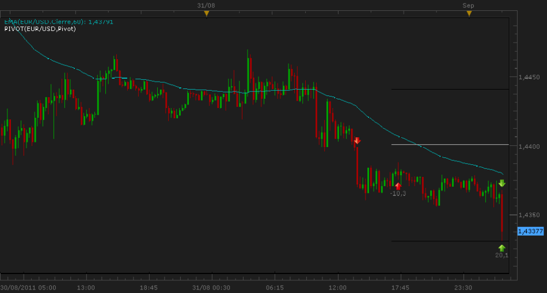Click the 18:45 time axis label
The height and width of the screenshot is (293, 547).
pyautogui.click(x=149, y=287)
